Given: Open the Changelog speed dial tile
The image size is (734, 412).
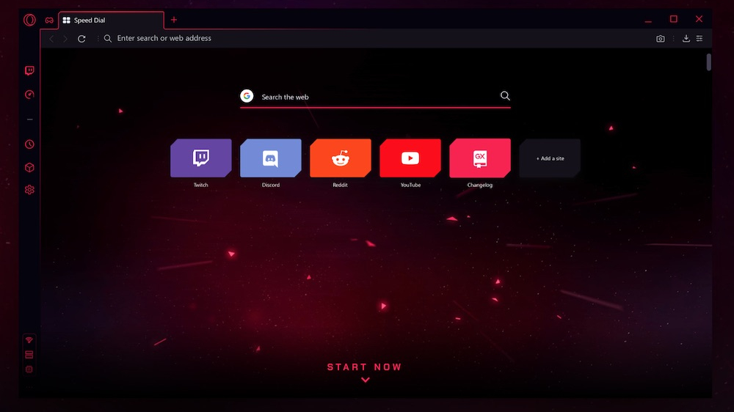Looking at the screenshot, I should [x=480, y=158].
